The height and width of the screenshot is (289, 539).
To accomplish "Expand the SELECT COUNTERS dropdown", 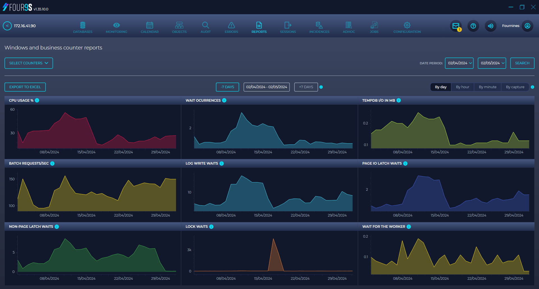I will click(28, 63).
